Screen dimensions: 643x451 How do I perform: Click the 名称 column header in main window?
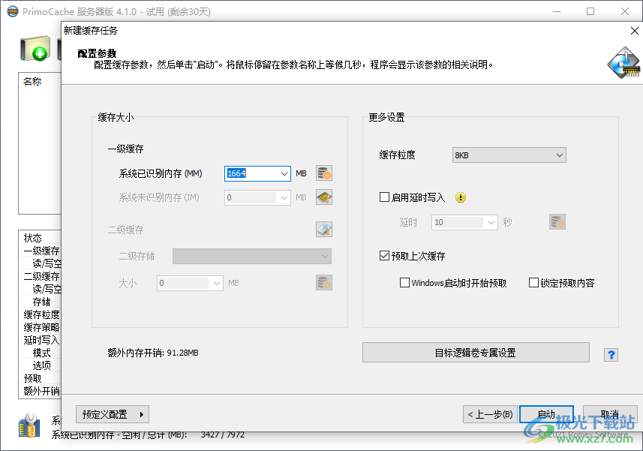tap(32, 82)
